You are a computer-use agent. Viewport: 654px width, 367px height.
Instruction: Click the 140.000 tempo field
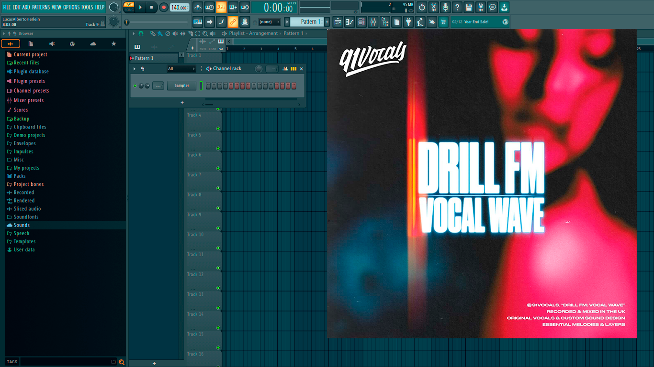coord(180,7)
